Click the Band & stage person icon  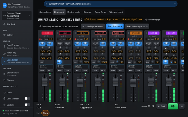click(x=4, y=47)
